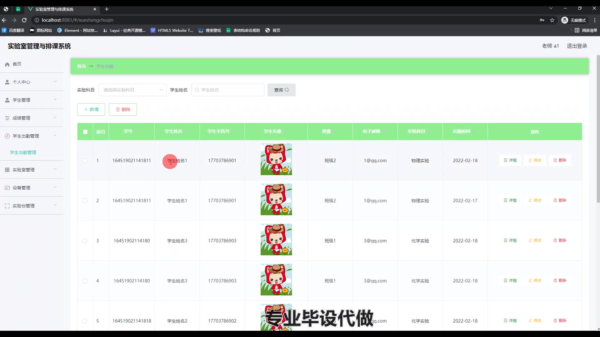600x337 pixels.
Task: Click the avatar image in row 3
Action: tap(276, 240)
